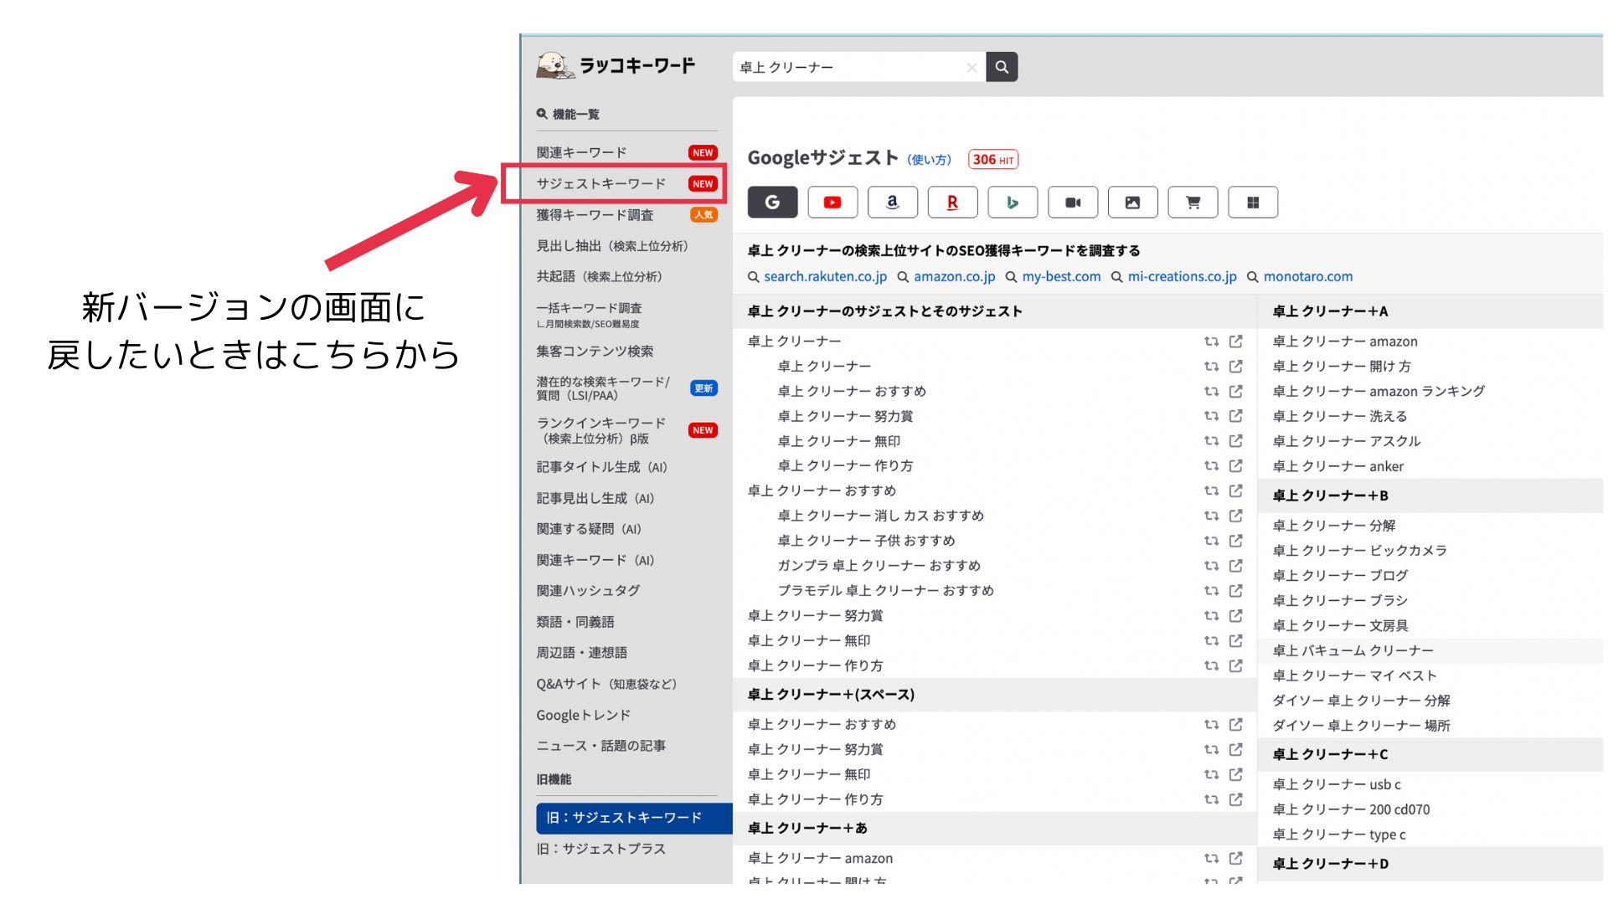Viewport: 1608px width, 904px height.
Task: Open external link for indented 卓上 クリーナー 作り方 row
Action: 1236,465
